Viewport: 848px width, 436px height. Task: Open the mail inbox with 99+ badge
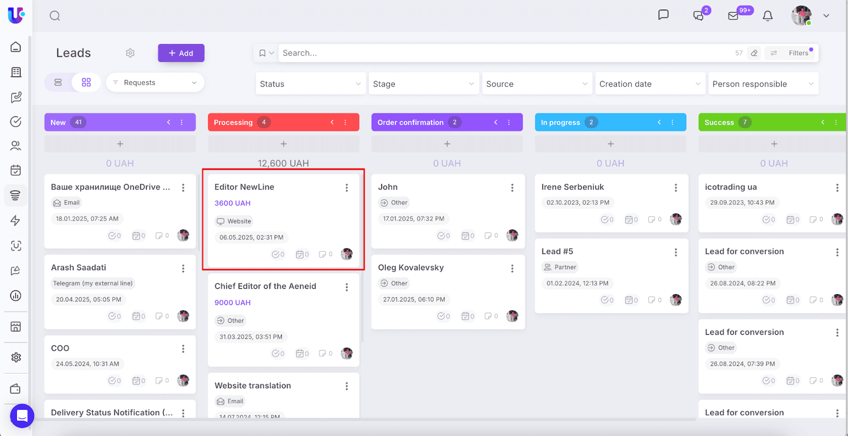(x=734, y=16)
